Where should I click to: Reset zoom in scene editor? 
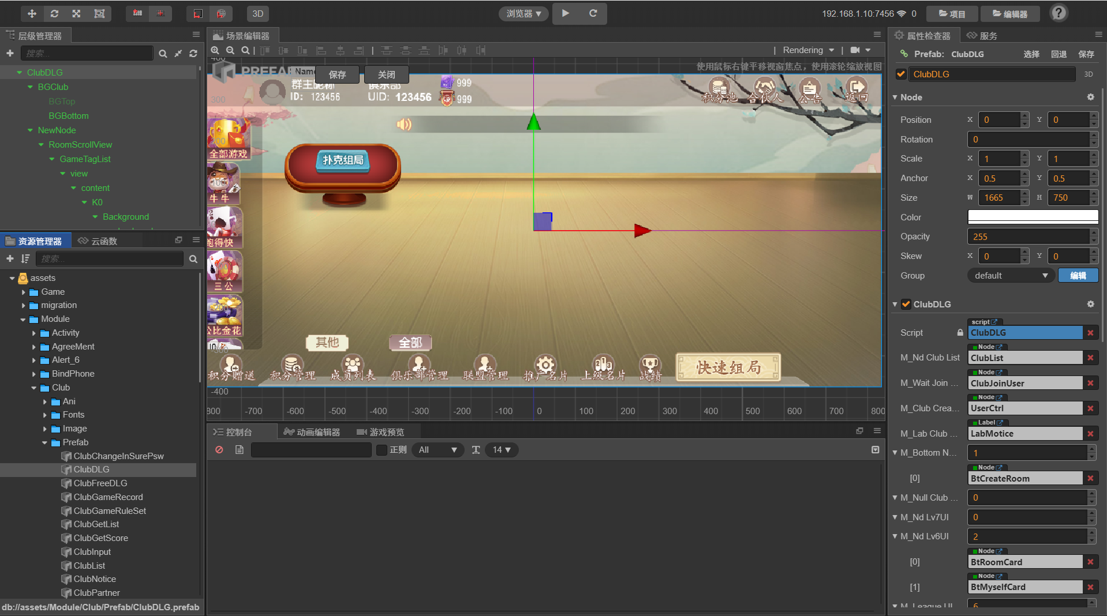245,51
